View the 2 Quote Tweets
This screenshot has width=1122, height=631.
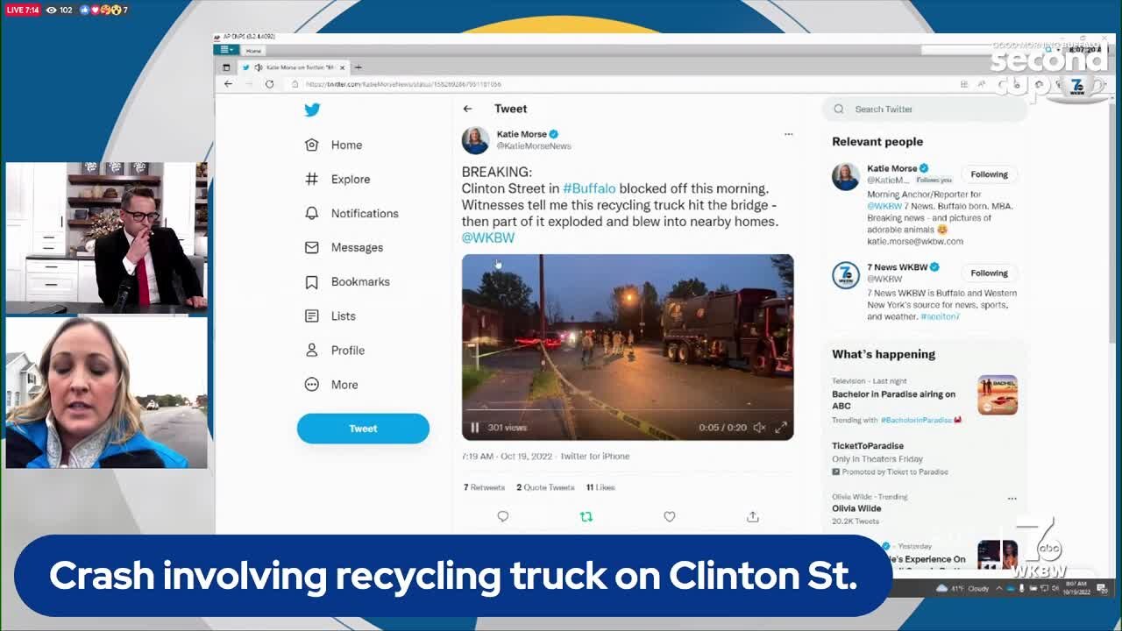click(x=545, y=487)
